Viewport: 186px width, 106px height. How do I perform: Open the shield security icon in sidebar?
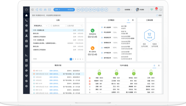pyautogui.click(x=26, y=76)
